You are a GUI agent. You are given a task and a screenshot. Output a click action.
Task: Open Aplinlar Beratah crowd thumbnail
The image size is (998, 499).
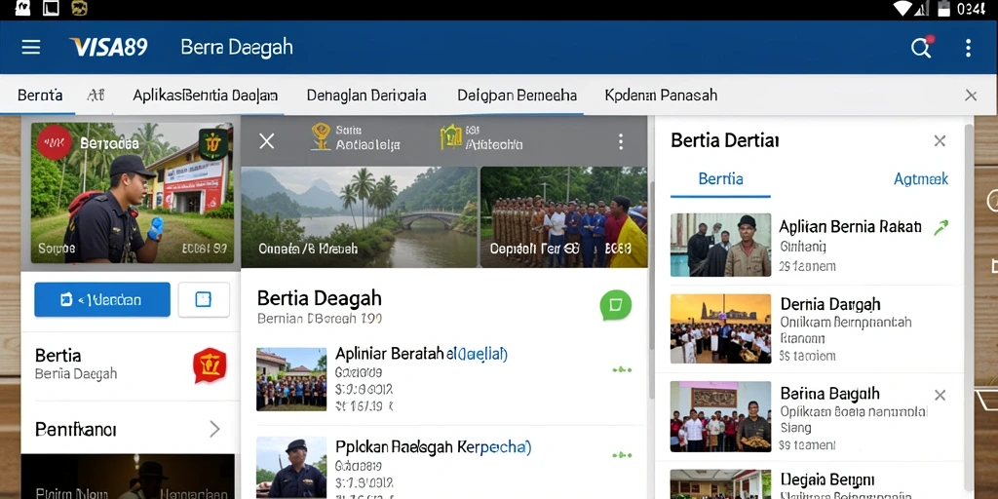pyautogui.click(x=291, y=379)
